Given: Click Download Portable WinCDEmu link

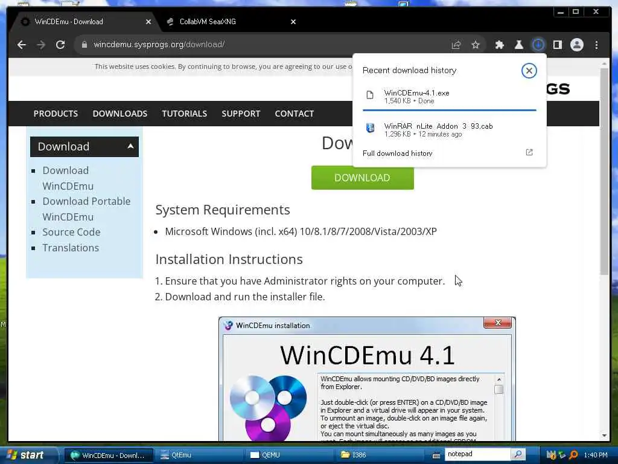Looking at the screenshot, I should click(x=86, y=209).
